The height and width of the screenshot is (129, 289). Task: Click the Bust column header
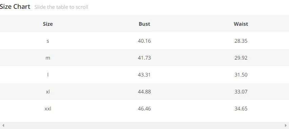pyautogui.click(x=144, y=24)
